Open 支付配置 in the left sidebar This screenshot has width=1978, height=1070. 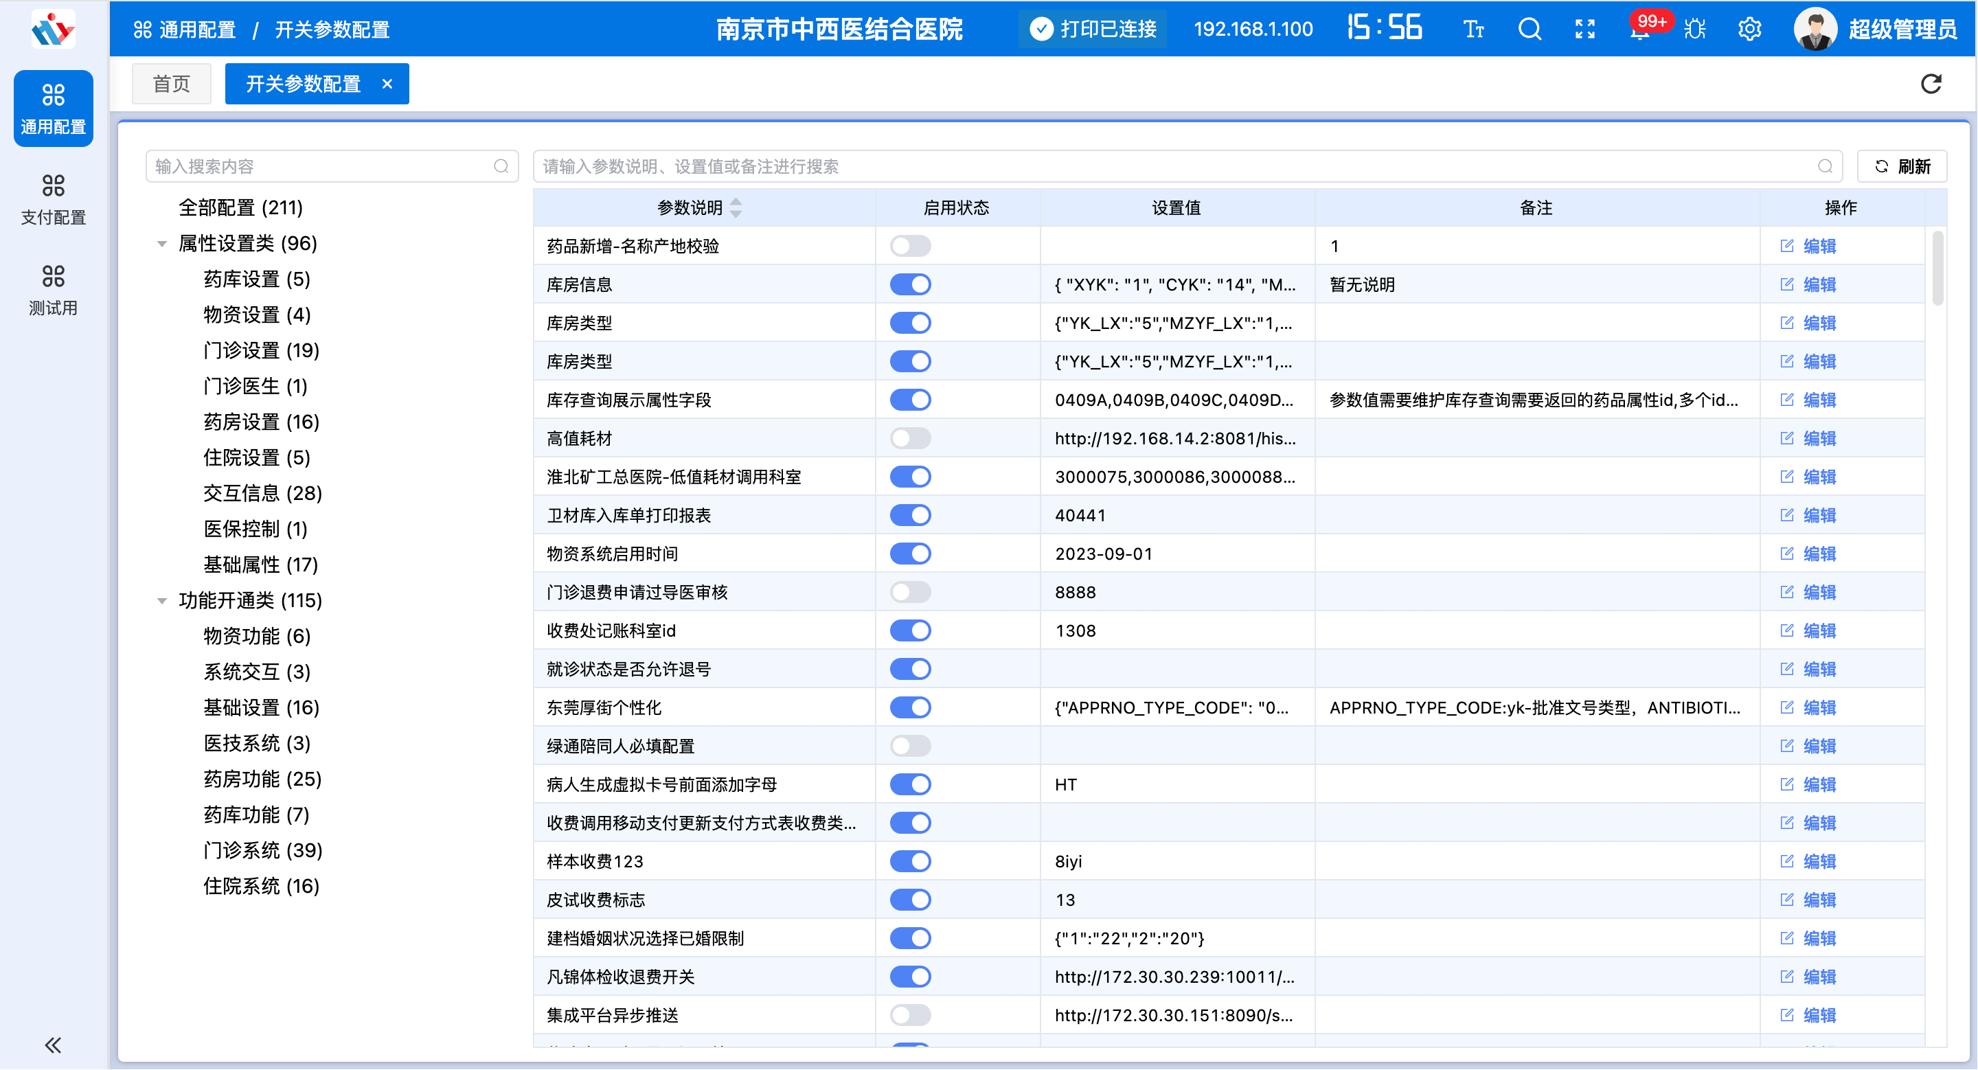52,200
